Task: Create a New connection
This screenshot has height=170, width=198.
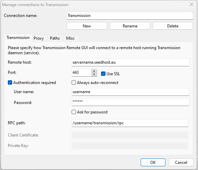Action: click(x=87, y=26)
